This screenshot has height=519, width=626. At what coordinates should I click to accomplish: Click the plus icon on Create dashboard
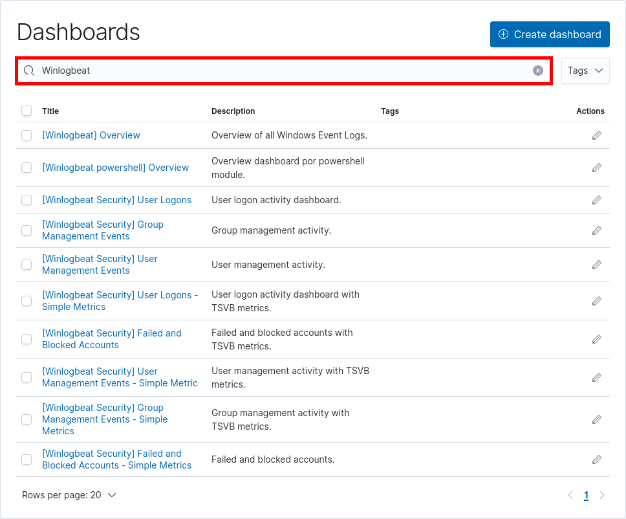[503, 34]
